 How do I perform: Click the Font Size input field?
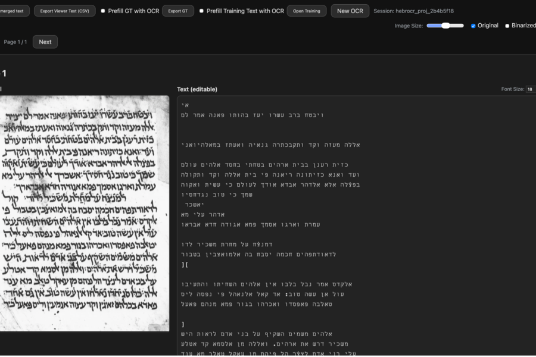tap(531, 89)
